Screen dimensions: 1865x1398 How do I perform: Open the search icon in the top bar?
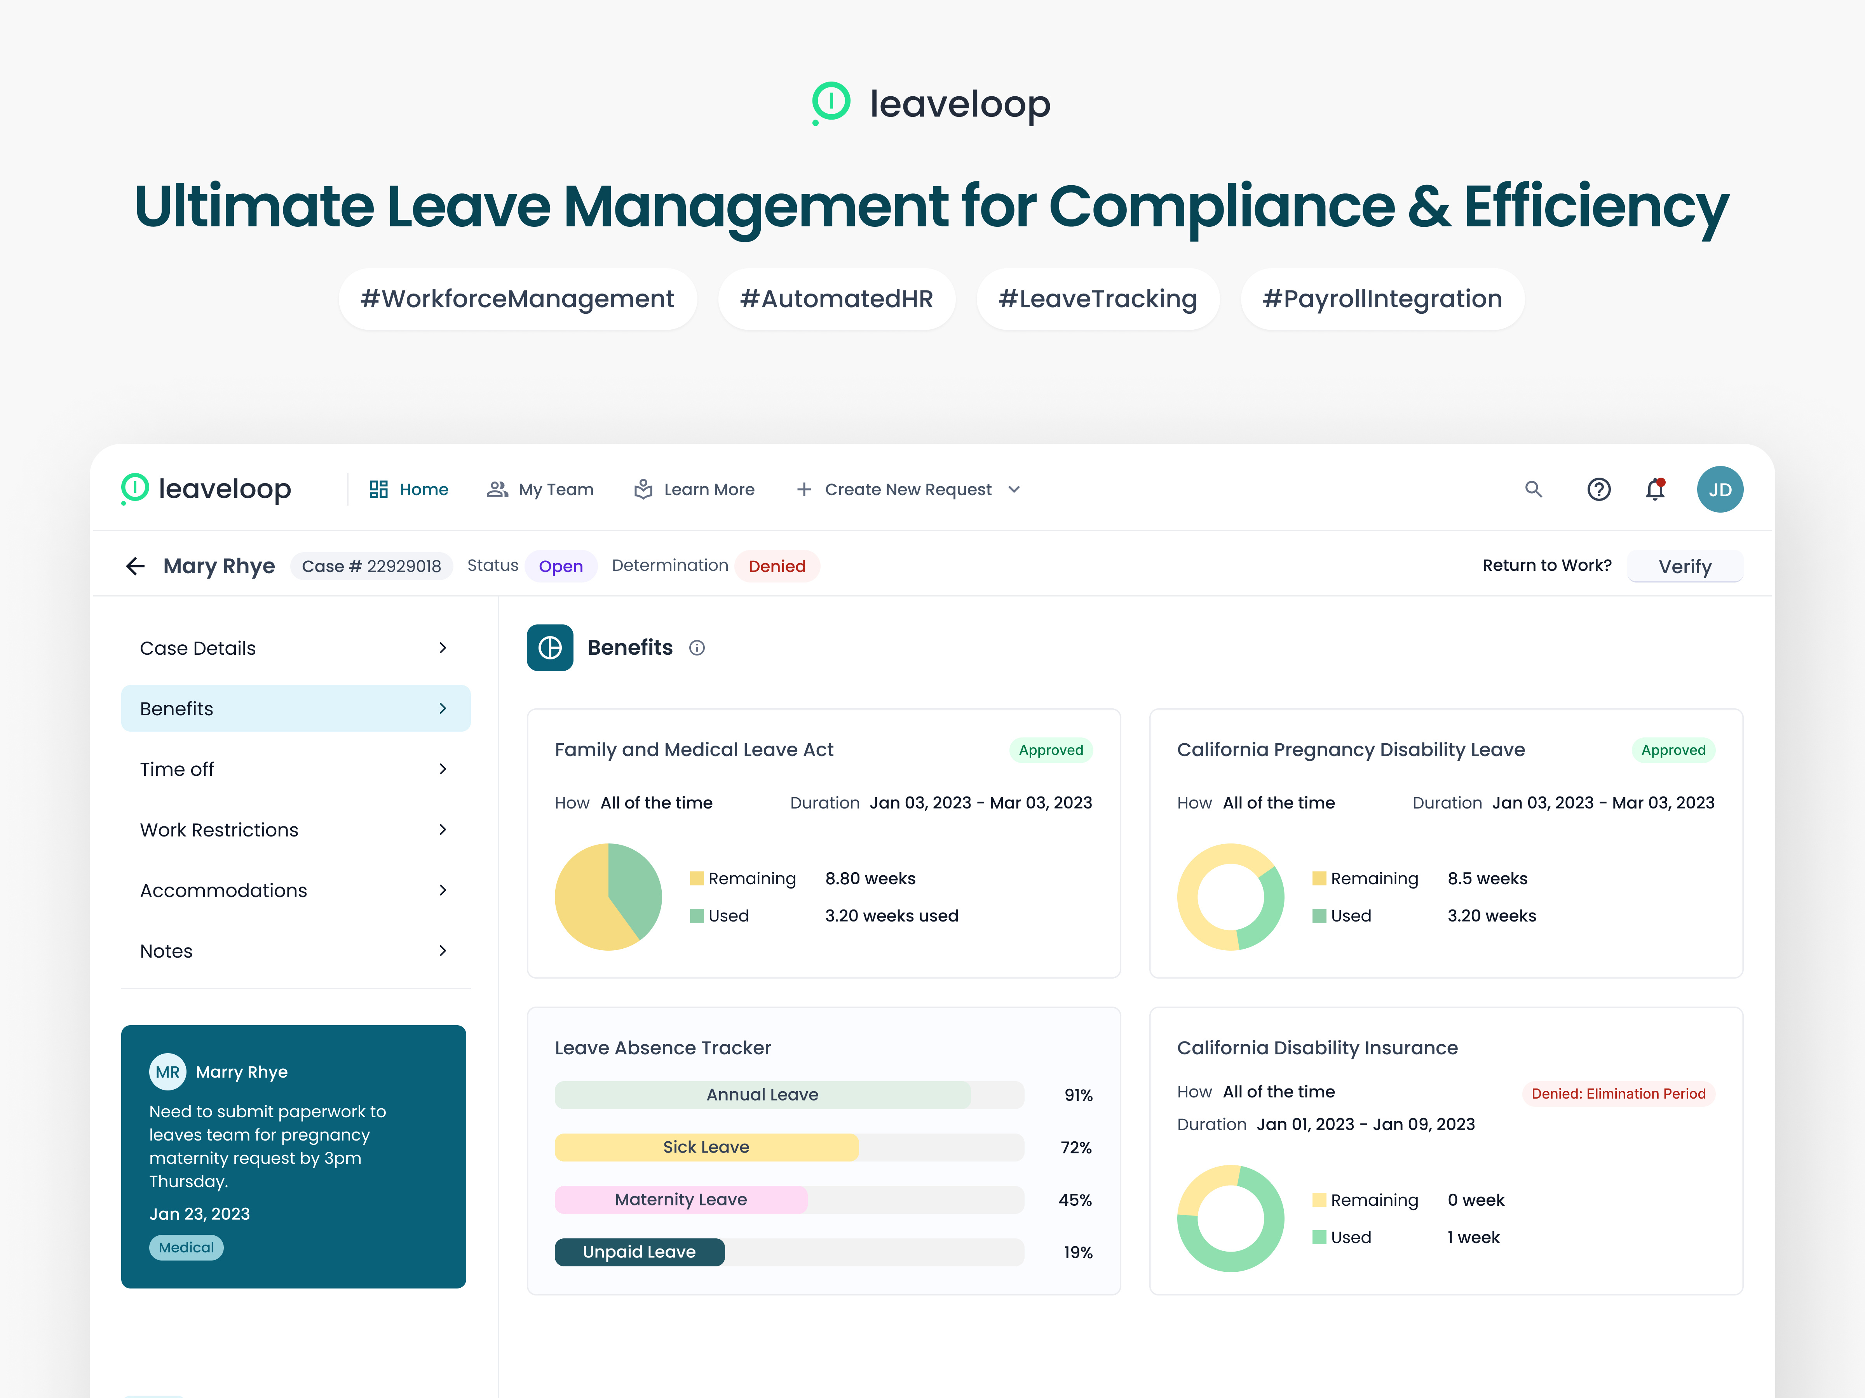1534,489
